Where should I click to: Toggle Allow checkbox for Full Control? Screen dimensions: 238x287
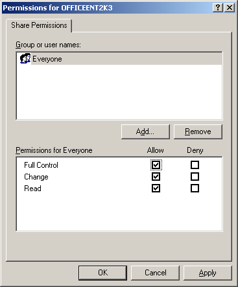coord(156,165)
